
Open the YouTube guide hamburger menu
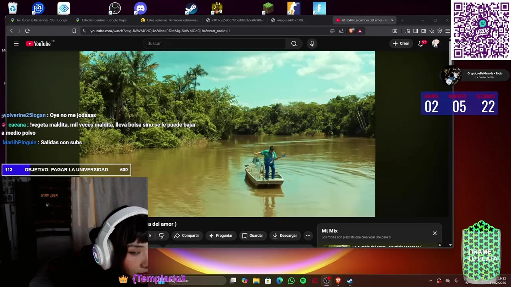pyautogui.click(x=16, y=43)
